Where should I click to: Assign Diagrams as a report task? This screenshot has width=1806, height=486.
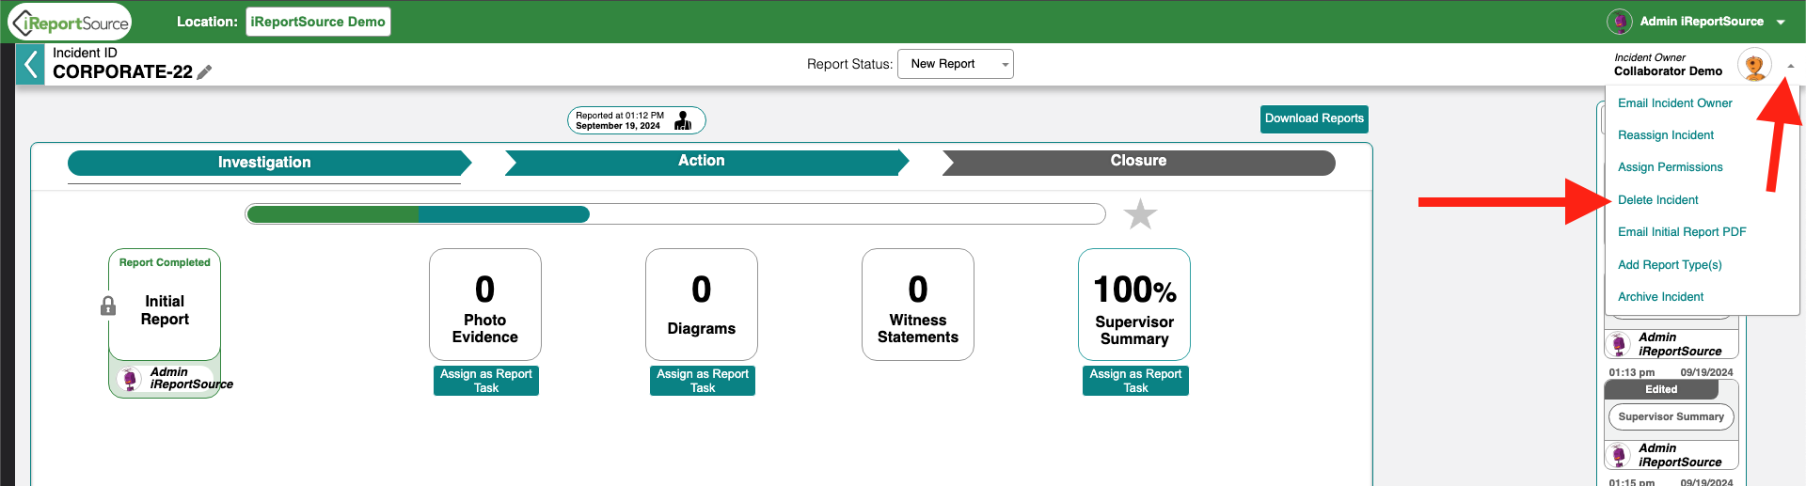point(703,381)
